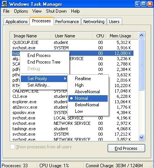Select svchost.exe using 4,196 K
The width and height of the screenshot is (154, 168).
73,118
